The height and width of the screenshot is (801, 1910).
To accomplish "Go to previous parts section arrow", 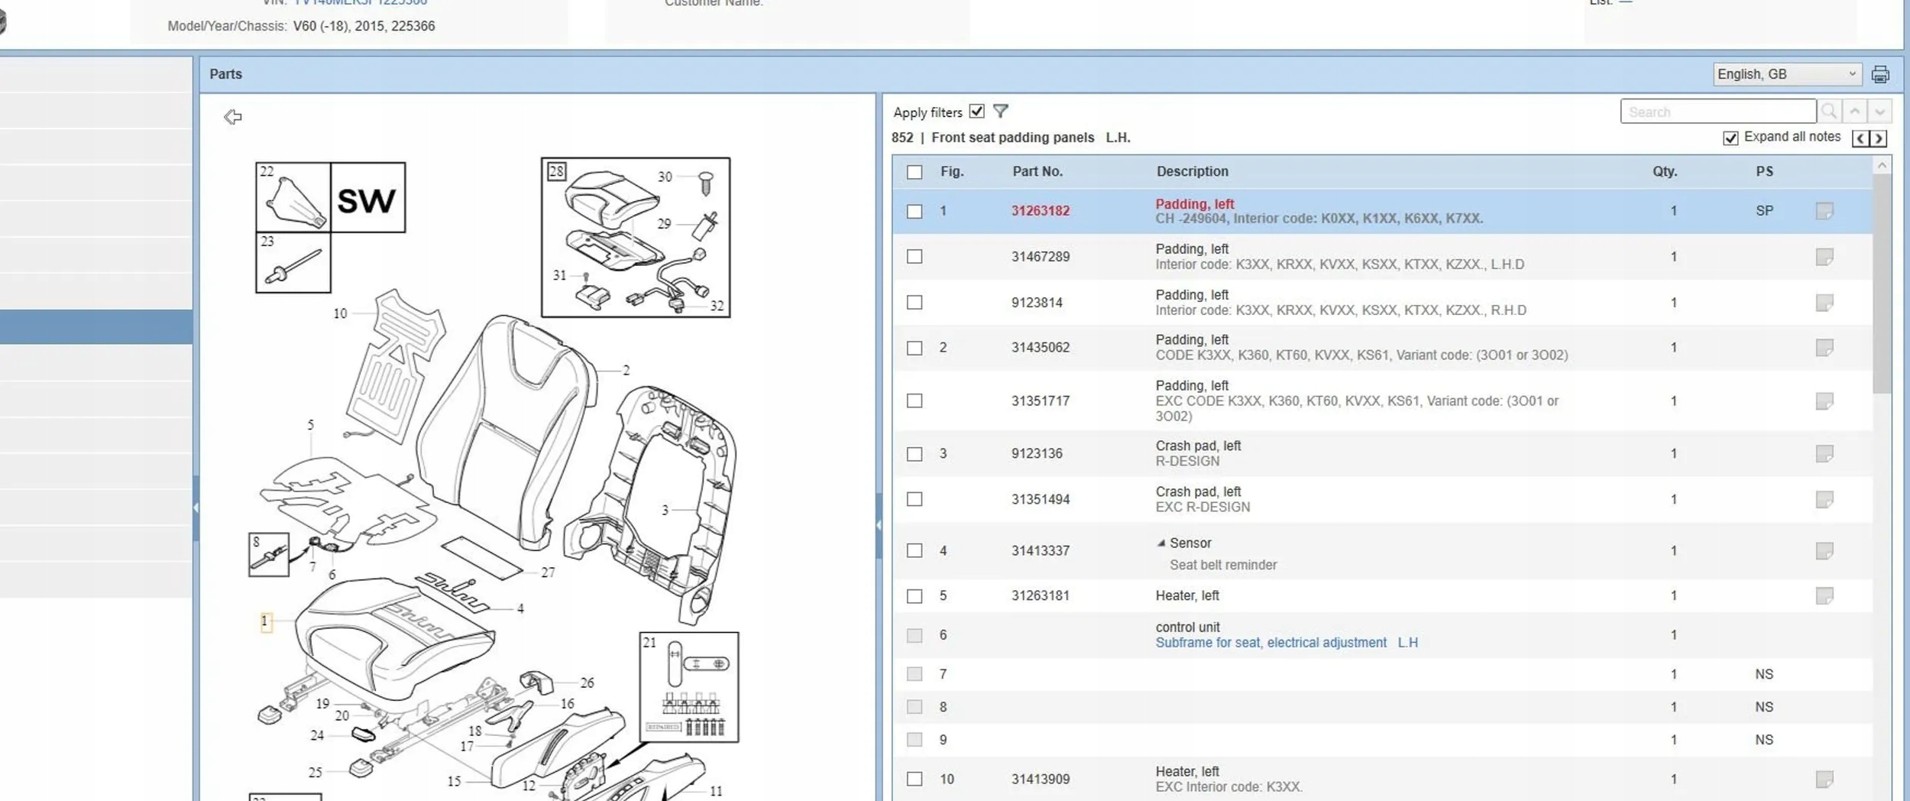I will click(x=1861, y=138).
